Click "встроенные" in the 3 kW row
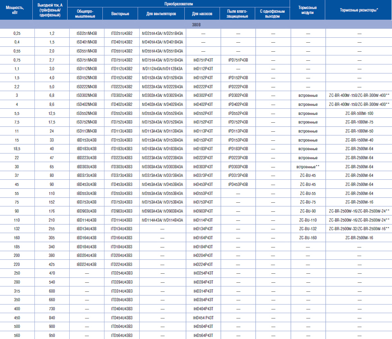The height and width of the screenshot is (339, 392). coord(308,96)
